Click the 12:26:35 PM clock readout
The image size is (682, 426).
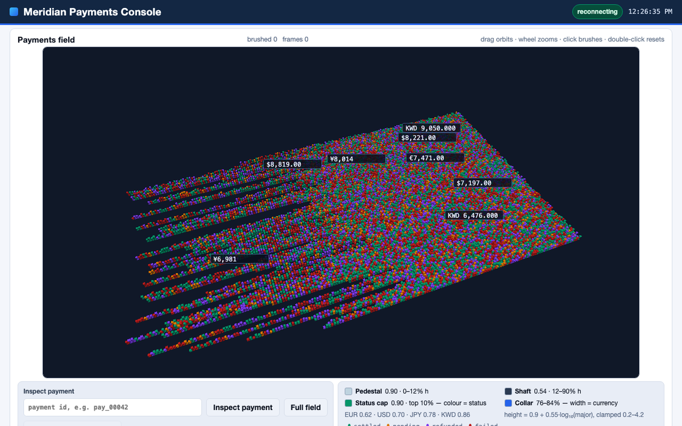point(650,12)
